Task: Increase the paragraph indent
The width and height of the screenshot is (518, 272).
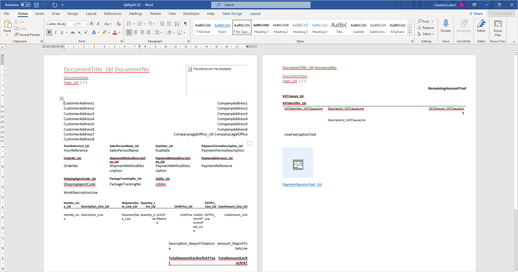Action: coord(169,24)
